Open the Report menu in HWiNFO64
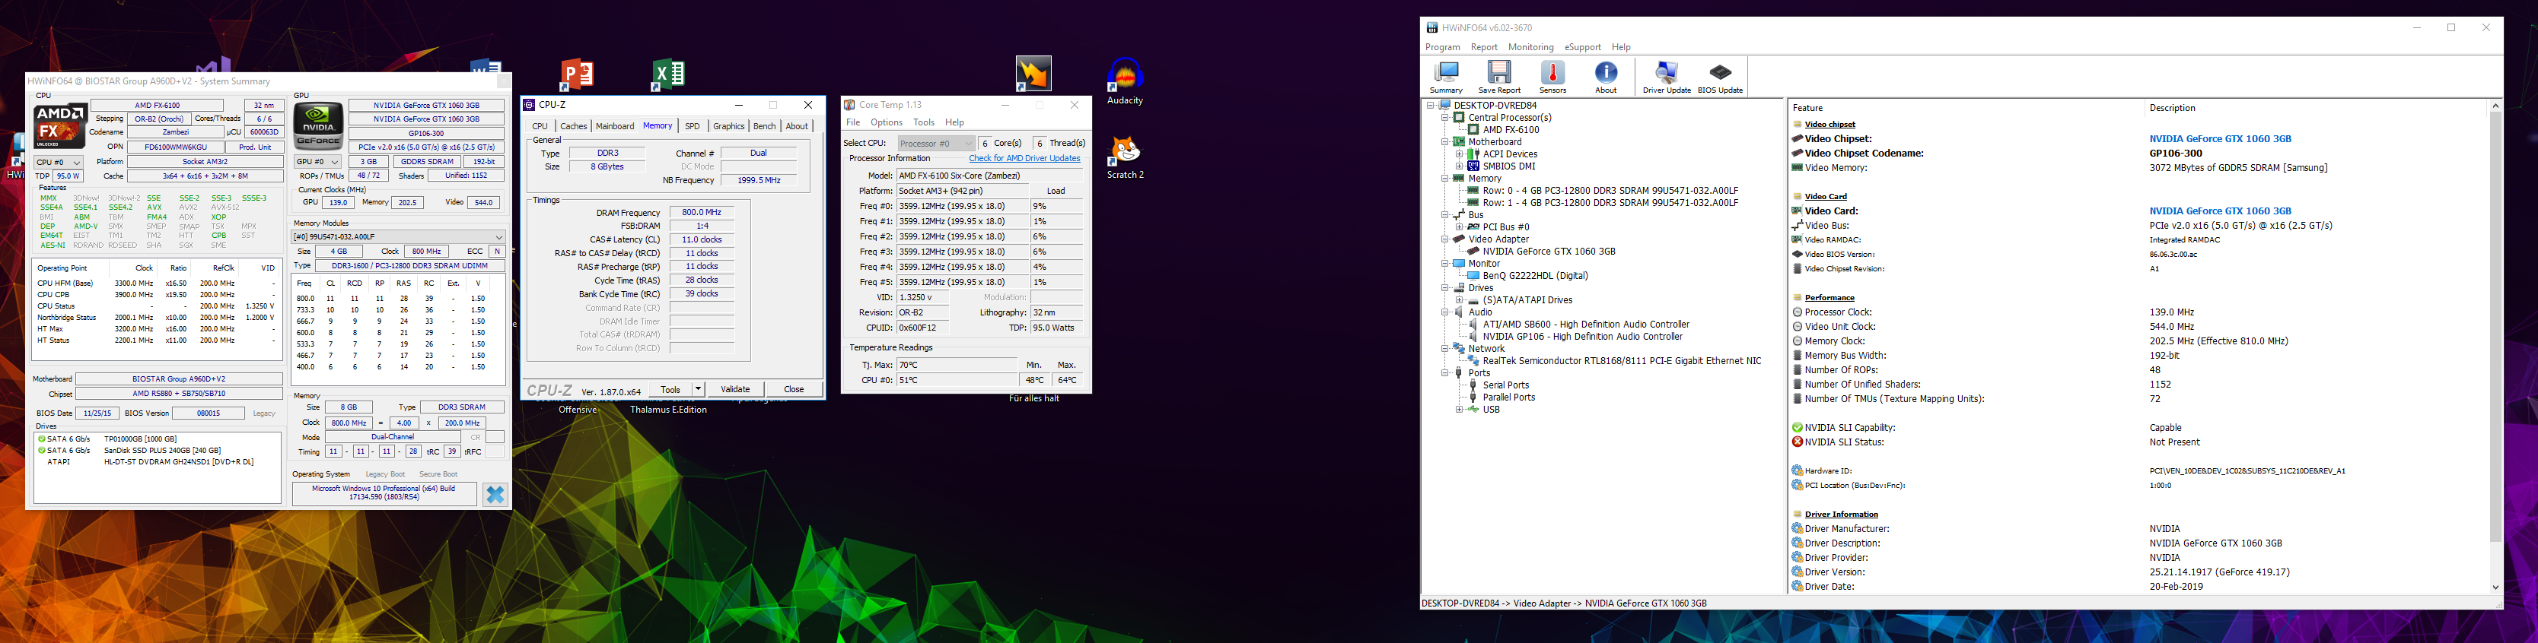The height and width of the screenshot is (643, 2538). pos(1484,47)
